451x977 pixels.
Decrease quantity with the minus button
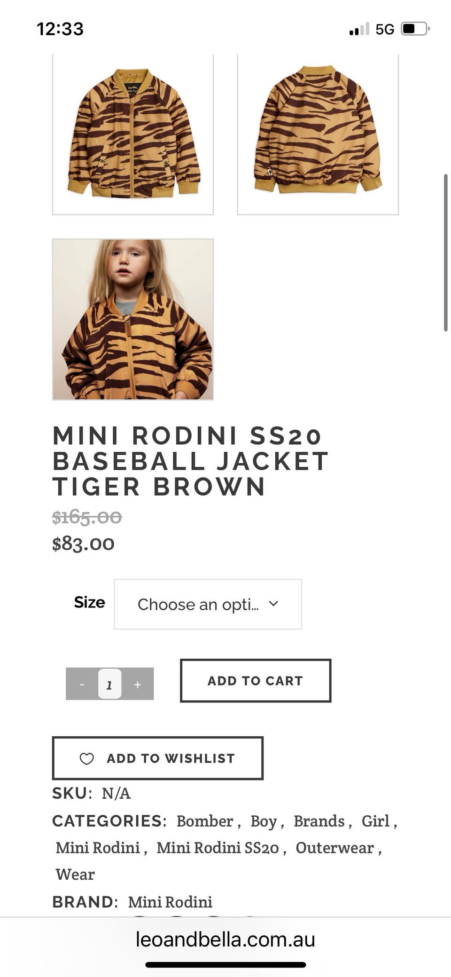82,685
